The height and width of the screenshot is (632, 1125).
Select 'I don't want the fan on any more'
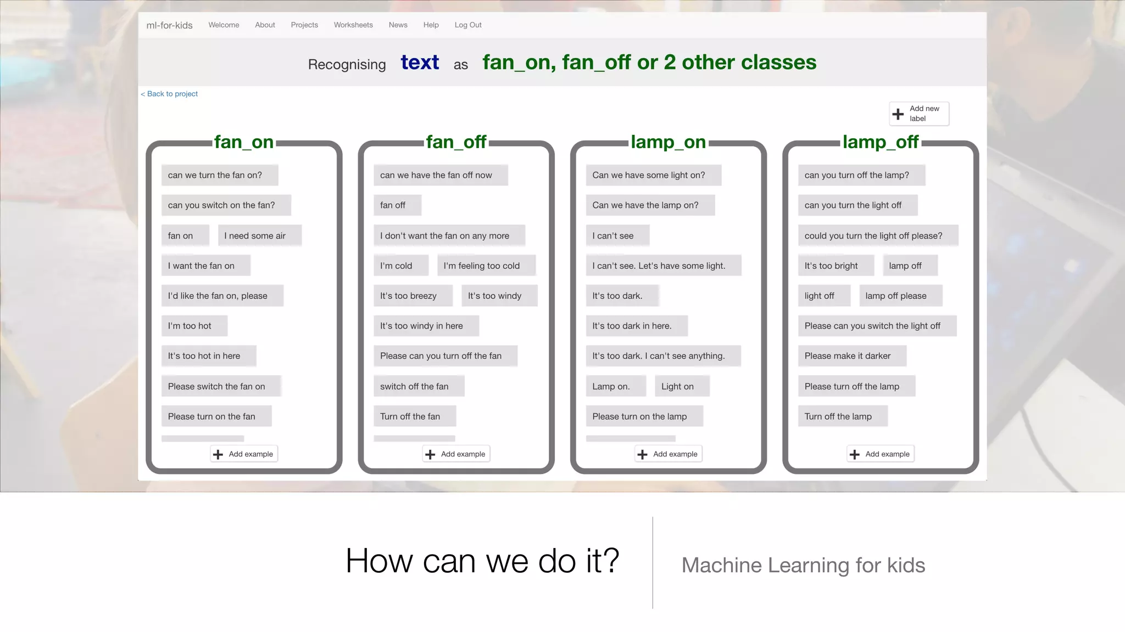[449, 235]
